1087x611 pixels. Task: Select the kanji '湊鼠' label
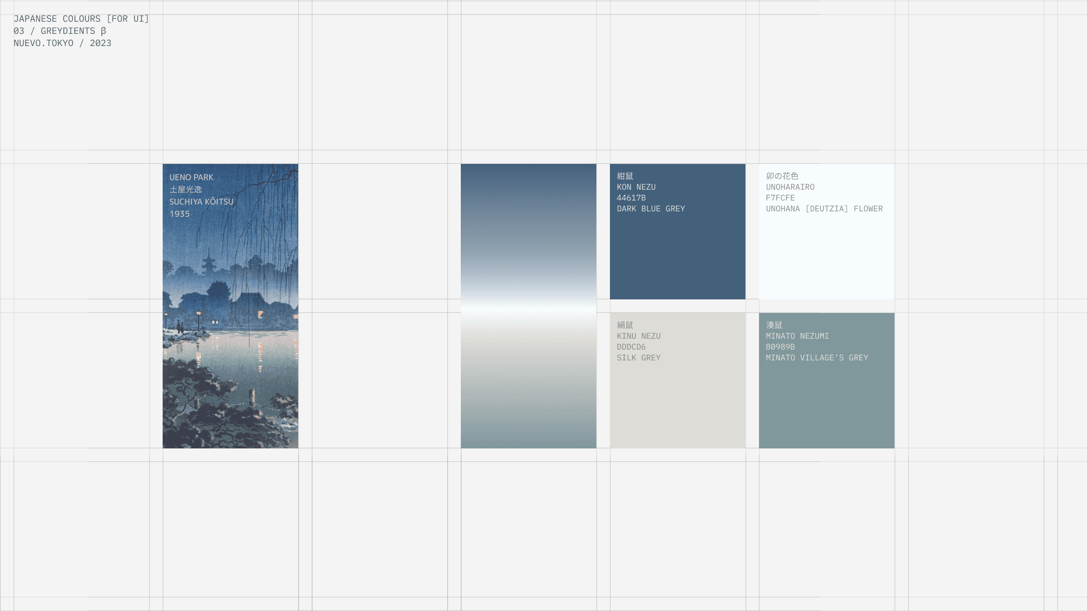(774, 325)
